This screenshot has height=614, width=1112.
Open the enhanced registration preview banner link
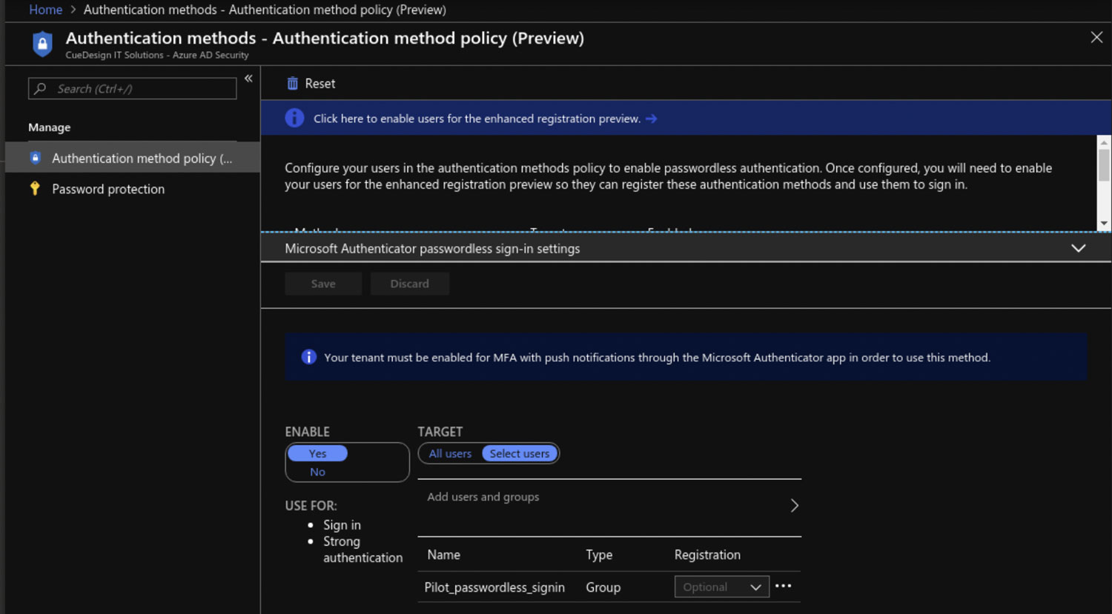[477, 119]
